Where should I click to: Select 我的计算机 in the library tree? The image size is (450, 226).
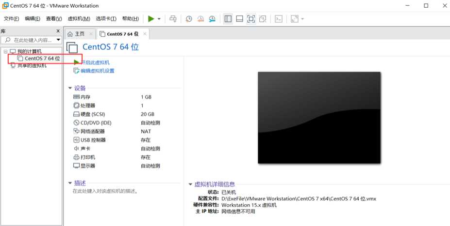tap(29, 51)
